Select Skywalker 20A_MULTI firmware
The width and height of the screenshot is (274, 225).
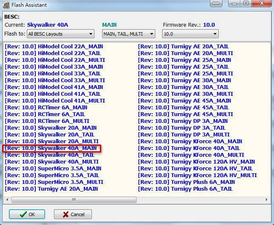tap(52, 142)
